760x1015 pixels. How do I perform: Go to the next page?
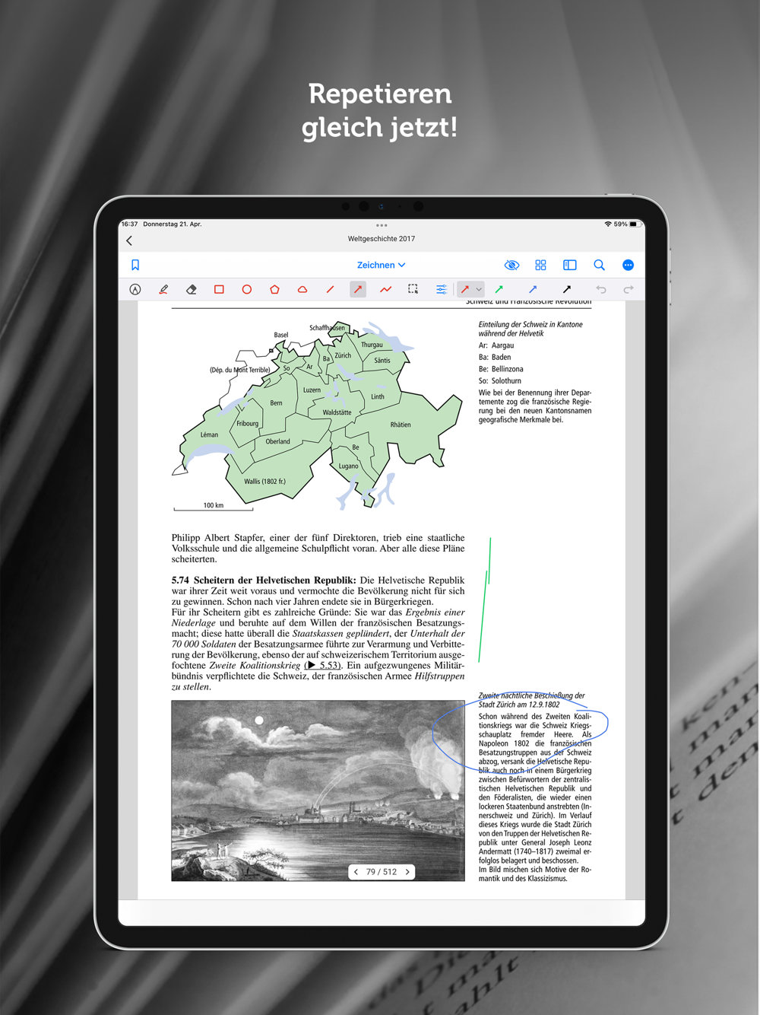[x=407, y=872]
